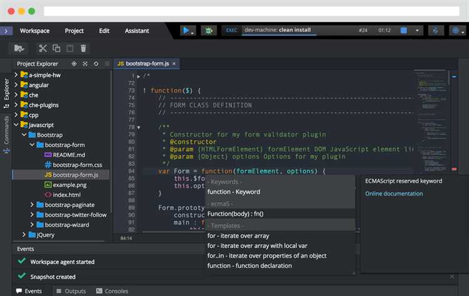Collapse the Bootstrap folder
469x296 pixels.
click(24, 135)
